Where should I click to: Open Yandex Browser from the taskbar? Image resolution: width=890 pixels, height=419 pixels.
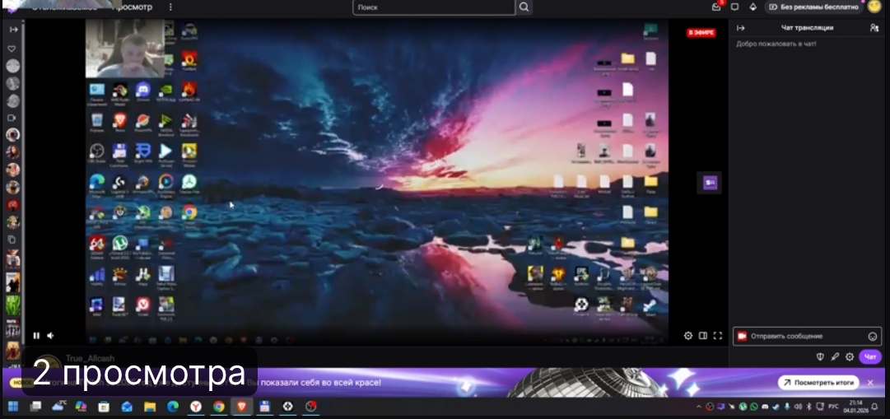point(195,407)
